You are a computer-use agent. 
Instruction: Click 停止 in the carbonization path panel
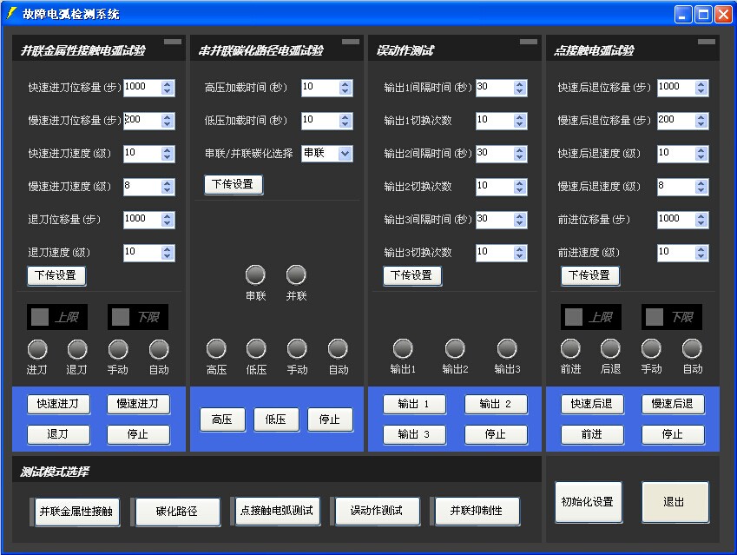[x=330, y=419]
